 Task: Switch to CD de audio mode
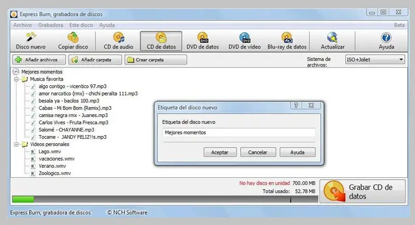point(119,41)
